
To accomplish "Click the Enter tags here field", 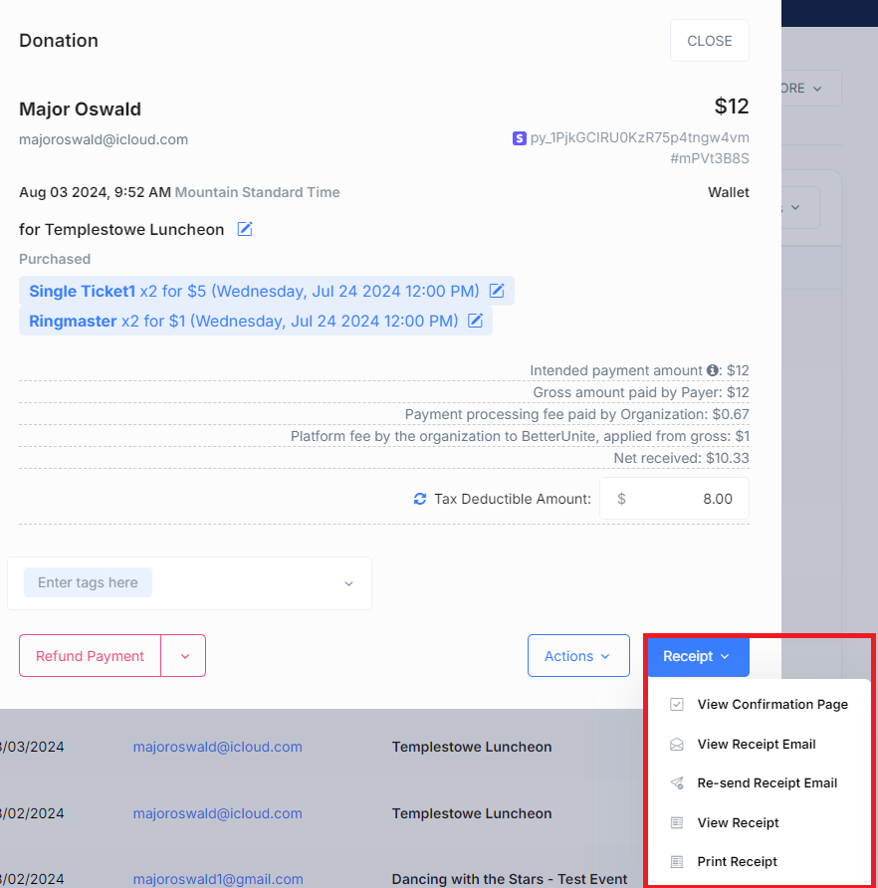I will click(x=88, y=581).
